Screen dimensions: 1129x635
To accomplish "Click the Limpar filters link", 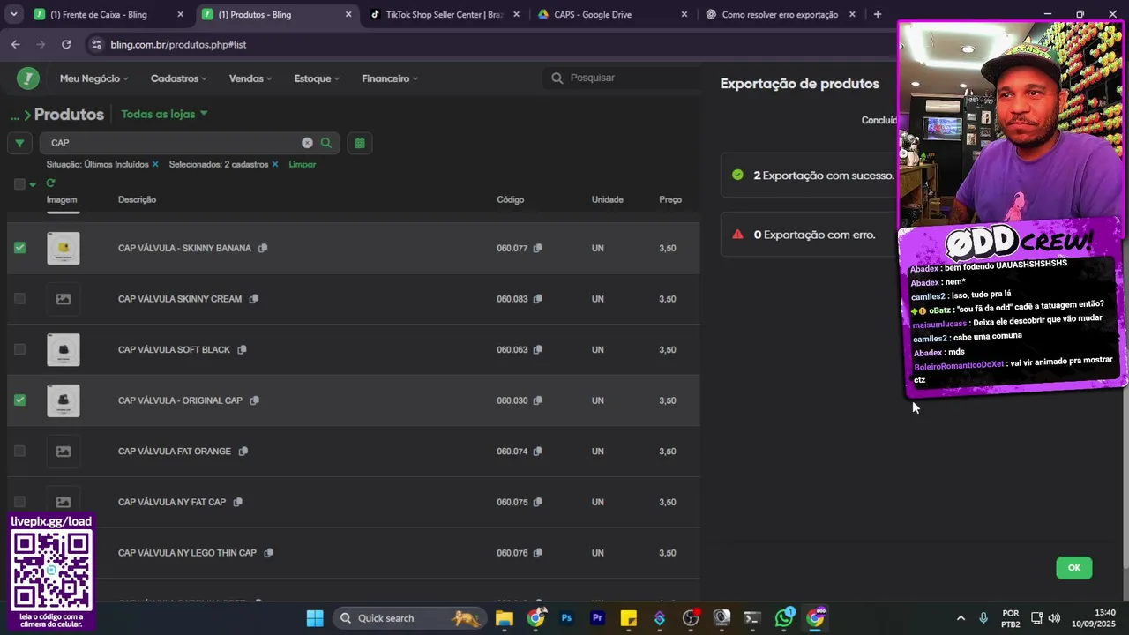I will click(302, 164).
